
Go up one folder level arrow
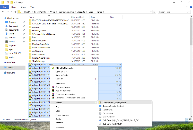tap(15, 12)
